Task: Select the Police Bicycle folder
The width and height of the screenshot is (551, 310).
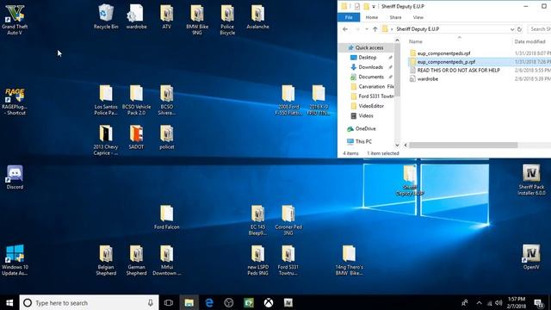Action: pos(227,19)
